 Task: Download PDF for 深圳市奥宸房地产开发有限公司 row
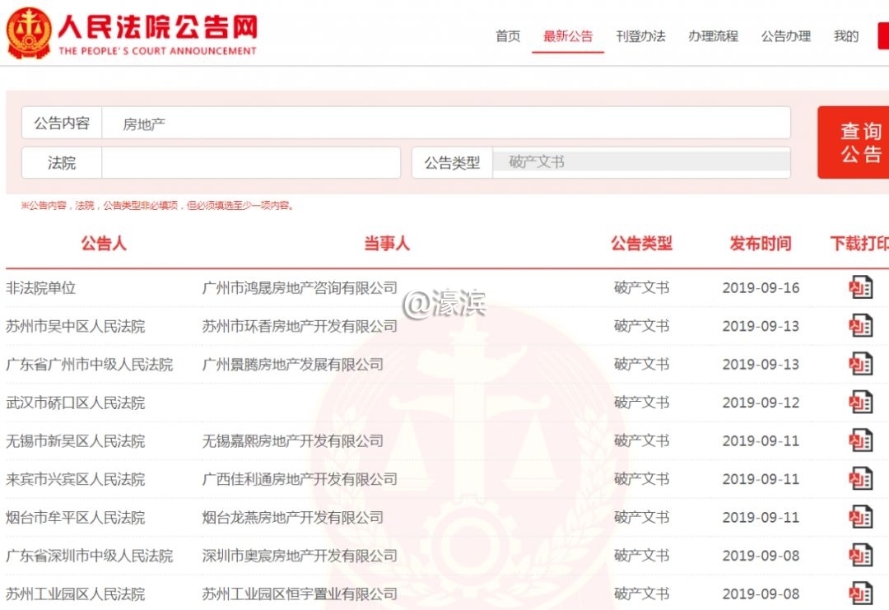[x=860, y=556]
